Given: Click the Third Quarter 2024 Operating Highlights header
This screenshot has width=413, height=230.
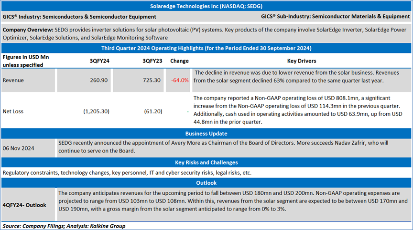Looking at the screenshot, I should click(x=206, y=48).
